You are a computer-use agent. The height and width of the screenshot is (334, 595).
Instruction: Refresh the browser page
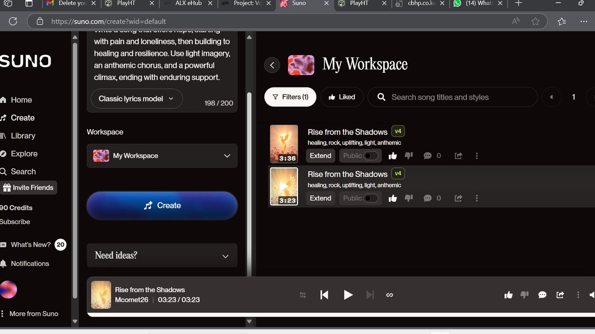click(x=13, y=21)
